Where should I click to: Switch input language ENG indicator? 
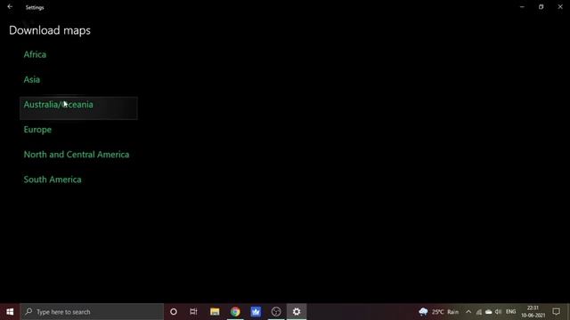[x=510, y=312]
